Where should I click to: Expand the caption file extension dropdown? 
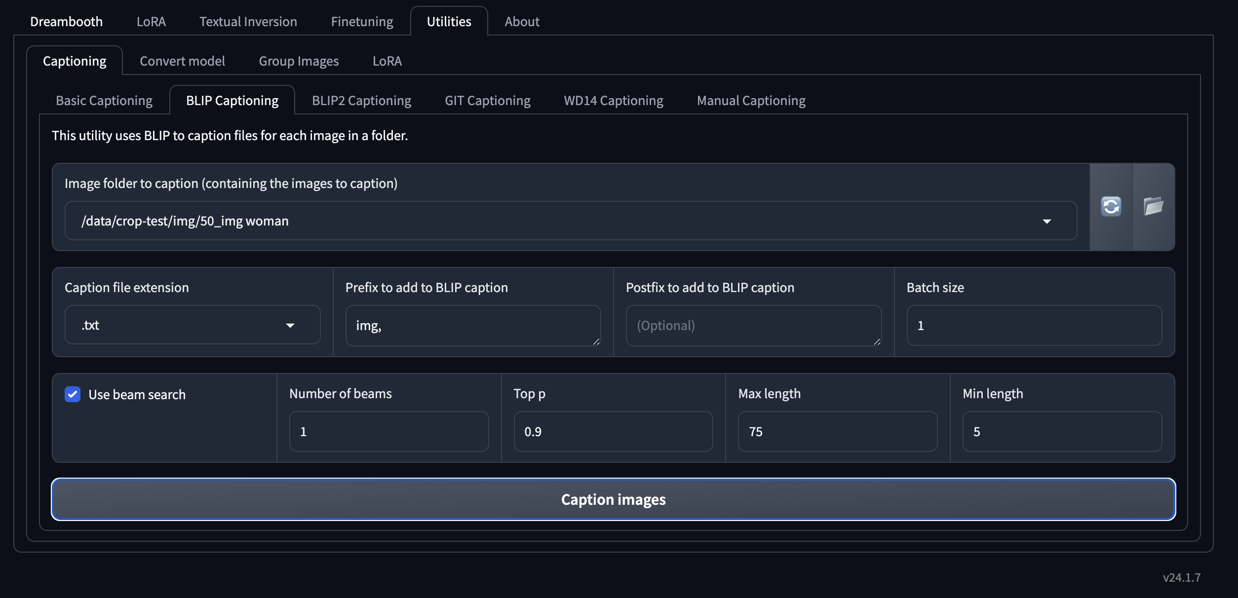[x=291, y=324]
